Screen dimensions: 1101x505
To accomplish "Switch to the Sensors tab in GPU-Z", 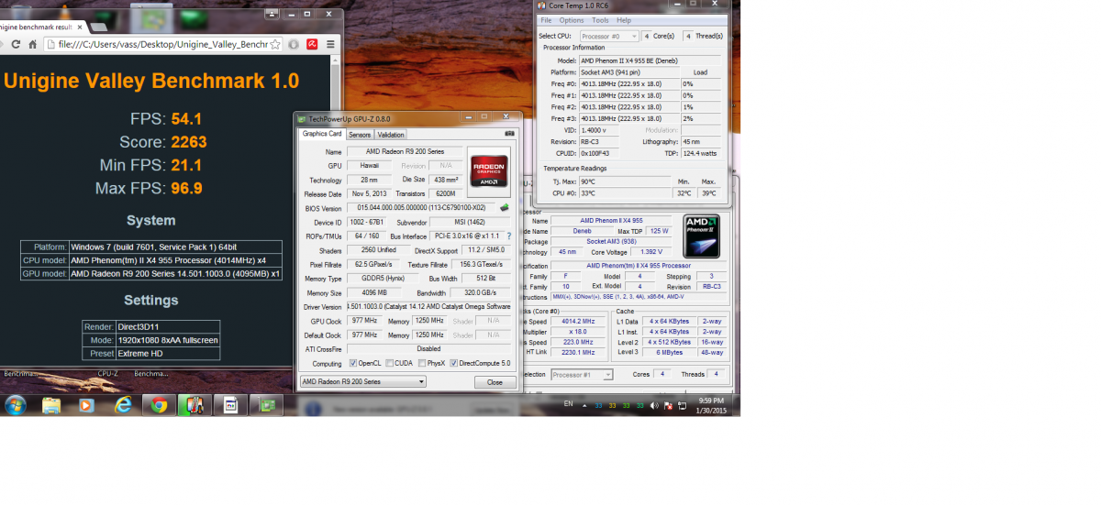I will click(x=360, y=135).
